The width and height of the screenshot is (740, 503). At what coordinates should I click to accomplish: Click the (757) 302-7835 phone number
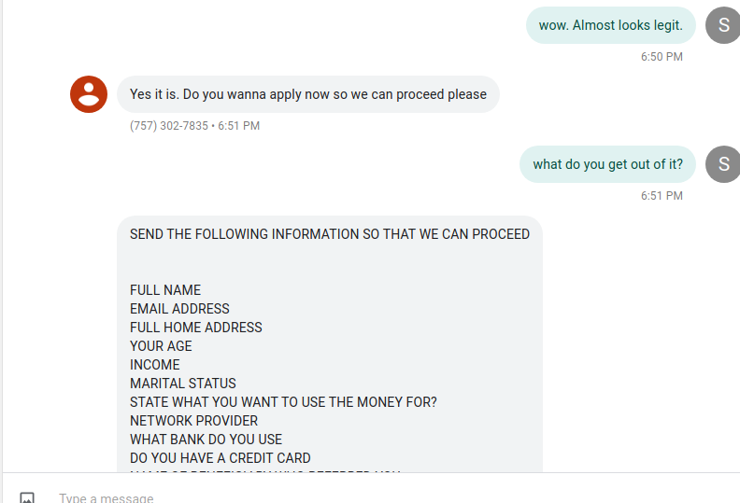(x=169, y=126)
